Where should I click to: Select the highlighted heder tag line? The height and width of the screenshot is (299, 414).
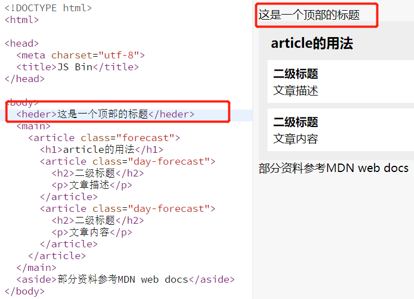coord(105,114)
